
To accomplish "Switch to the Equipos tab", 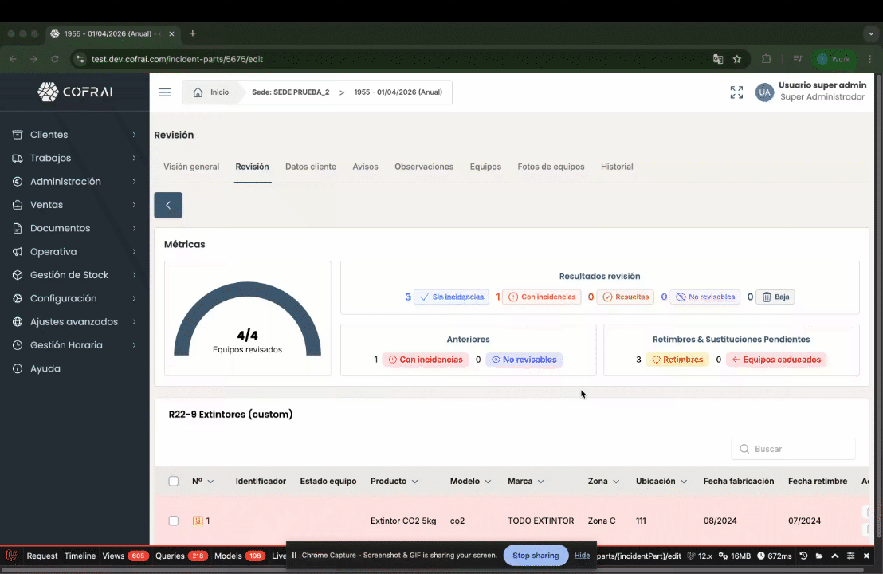I will coord(485,167).
